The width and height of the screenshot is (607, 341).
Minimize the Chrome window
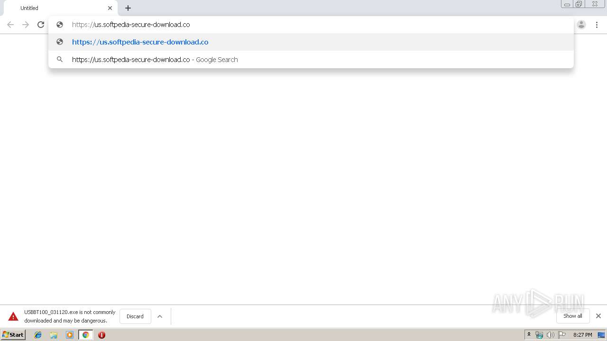[x=567, y=4]
